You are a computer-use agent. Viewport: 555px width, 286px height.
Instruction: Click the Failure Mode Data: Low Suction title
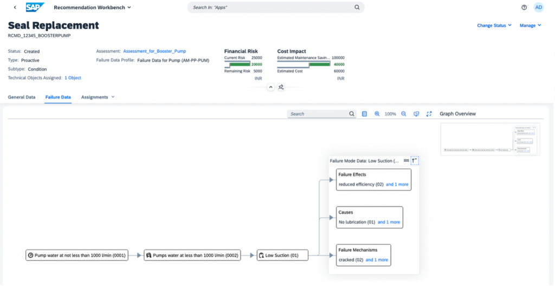click(365, 161)
